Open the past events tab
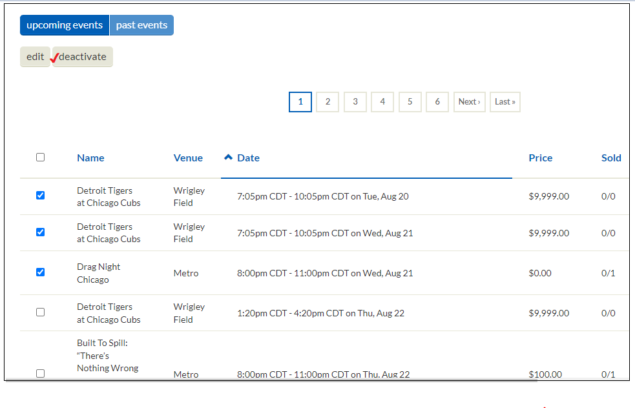This screenshot has width=635, height=408. [141, 25]
